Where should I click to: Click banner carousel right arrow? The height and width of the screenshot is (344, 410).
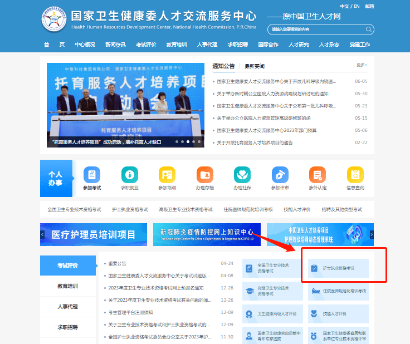pyautogui.click(x=372, y=234)
